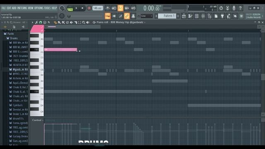Open the ADD menu
The height and width of the screenshot is (149, 265).
click(14, 8)
